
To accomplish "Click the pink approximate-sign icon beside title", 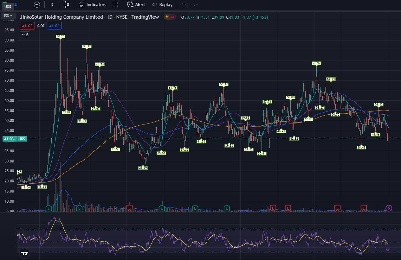I will [173, 17].
